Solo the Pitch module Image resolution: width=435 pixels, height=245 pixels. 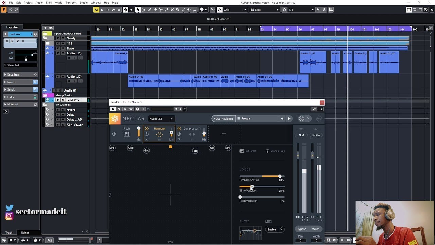point(114,134)
